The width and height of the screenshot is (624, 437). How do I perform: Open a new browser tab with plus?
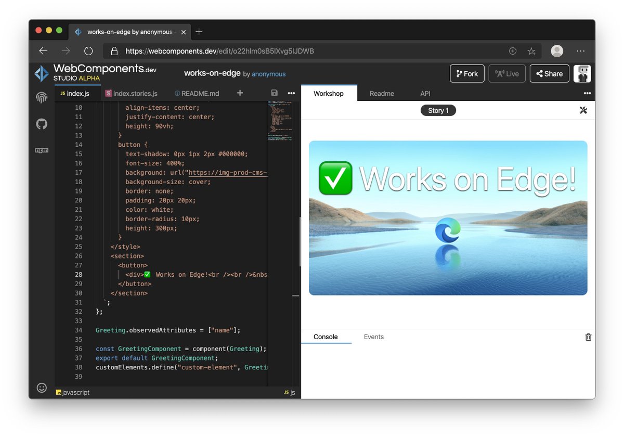coord(199,32)
